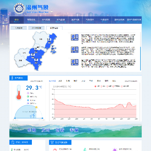This screenshot has height=151, width=151.
Task: Open the third typhoon warning signal icon in list
Action: pos(75,62)
